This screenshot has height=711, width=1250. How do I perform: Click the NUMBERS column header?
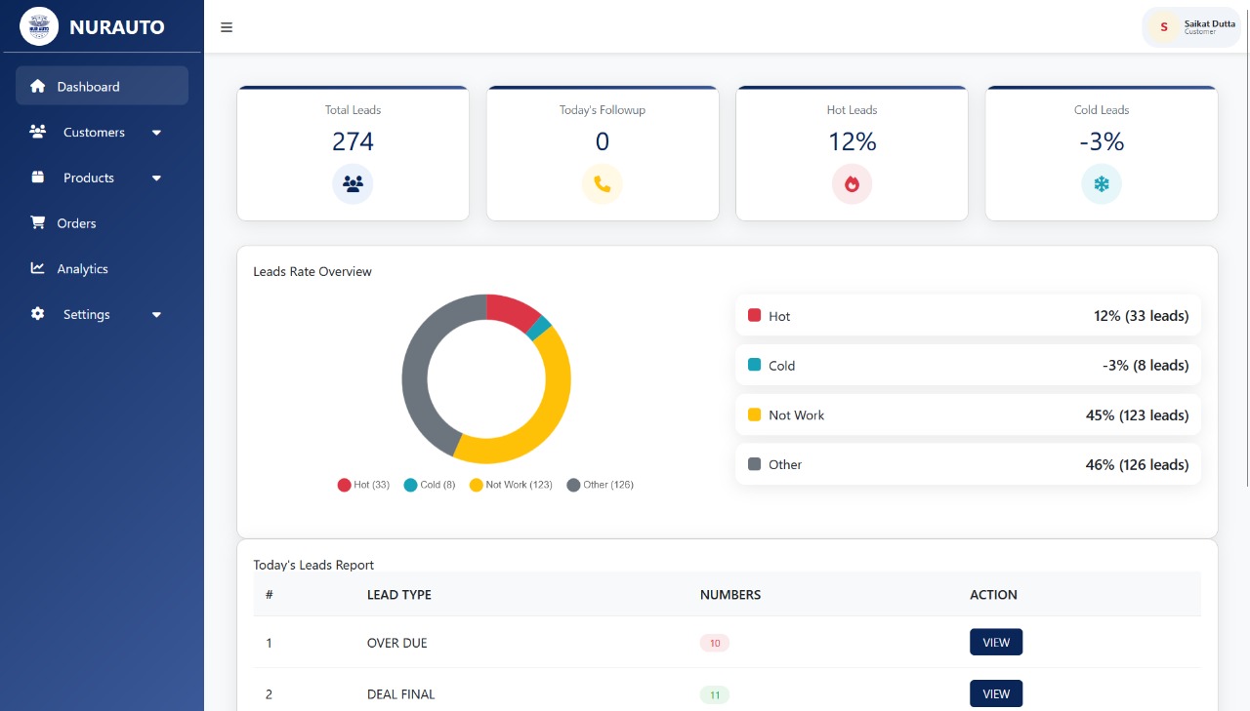(730, 594)
